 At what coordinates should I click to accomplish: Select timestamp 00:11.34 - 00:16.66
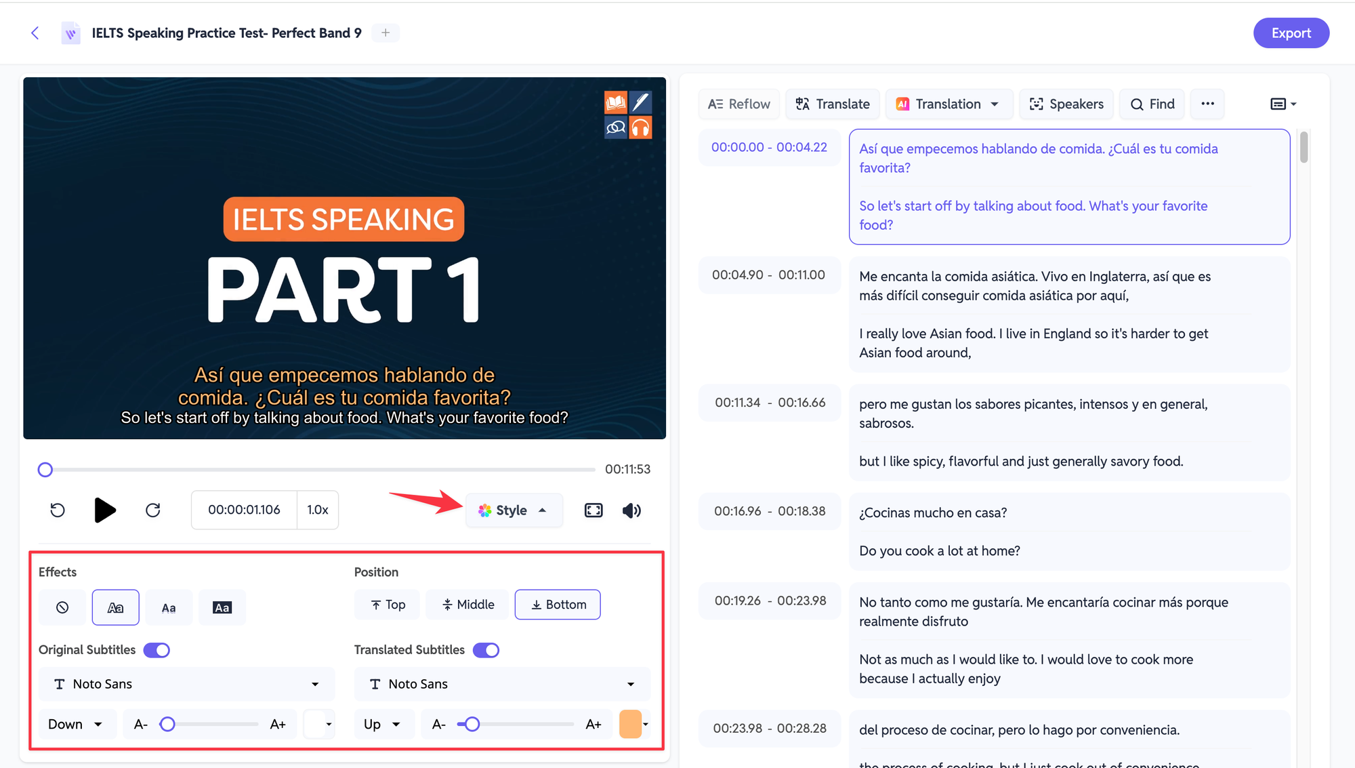(x=770, y=402)
